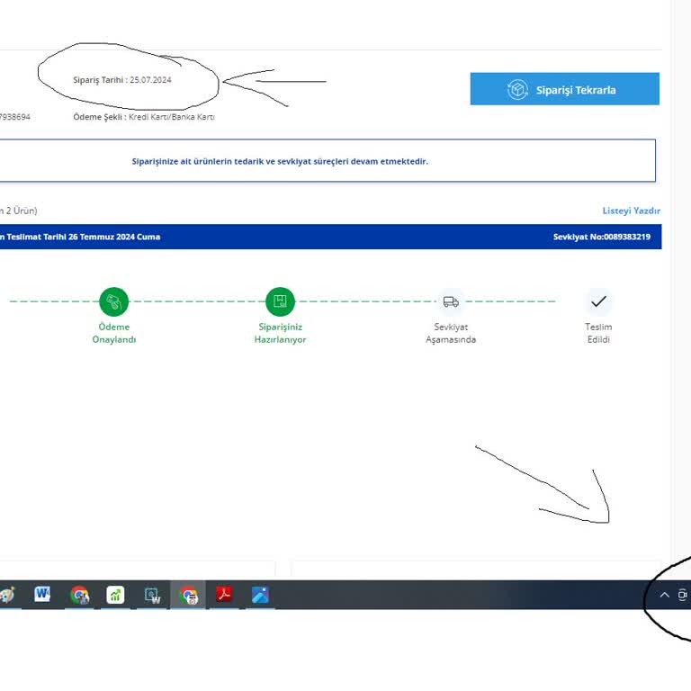Click the Teslimat Tarihi 26 Temmuz 2024 Cuma text
Screen dimensions: 691x691
tap(83, 237)
